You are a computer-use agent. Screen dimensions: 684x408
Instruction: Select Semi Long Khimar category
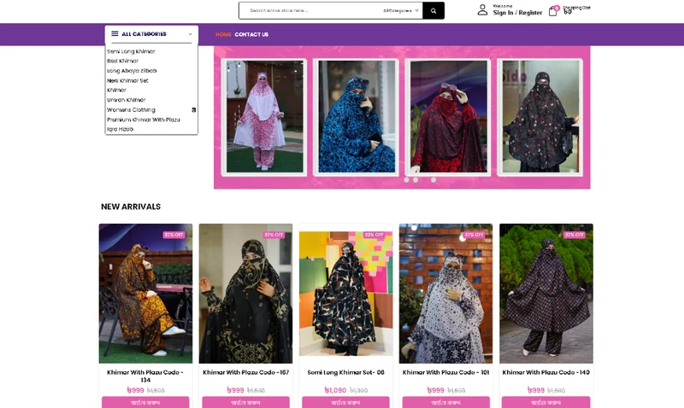[x=131, y=51]
